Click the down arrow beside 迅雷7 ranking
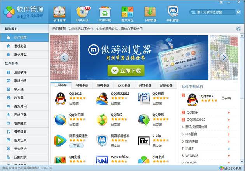This screenshot has width=245, height=171. (x=229, y=149)
